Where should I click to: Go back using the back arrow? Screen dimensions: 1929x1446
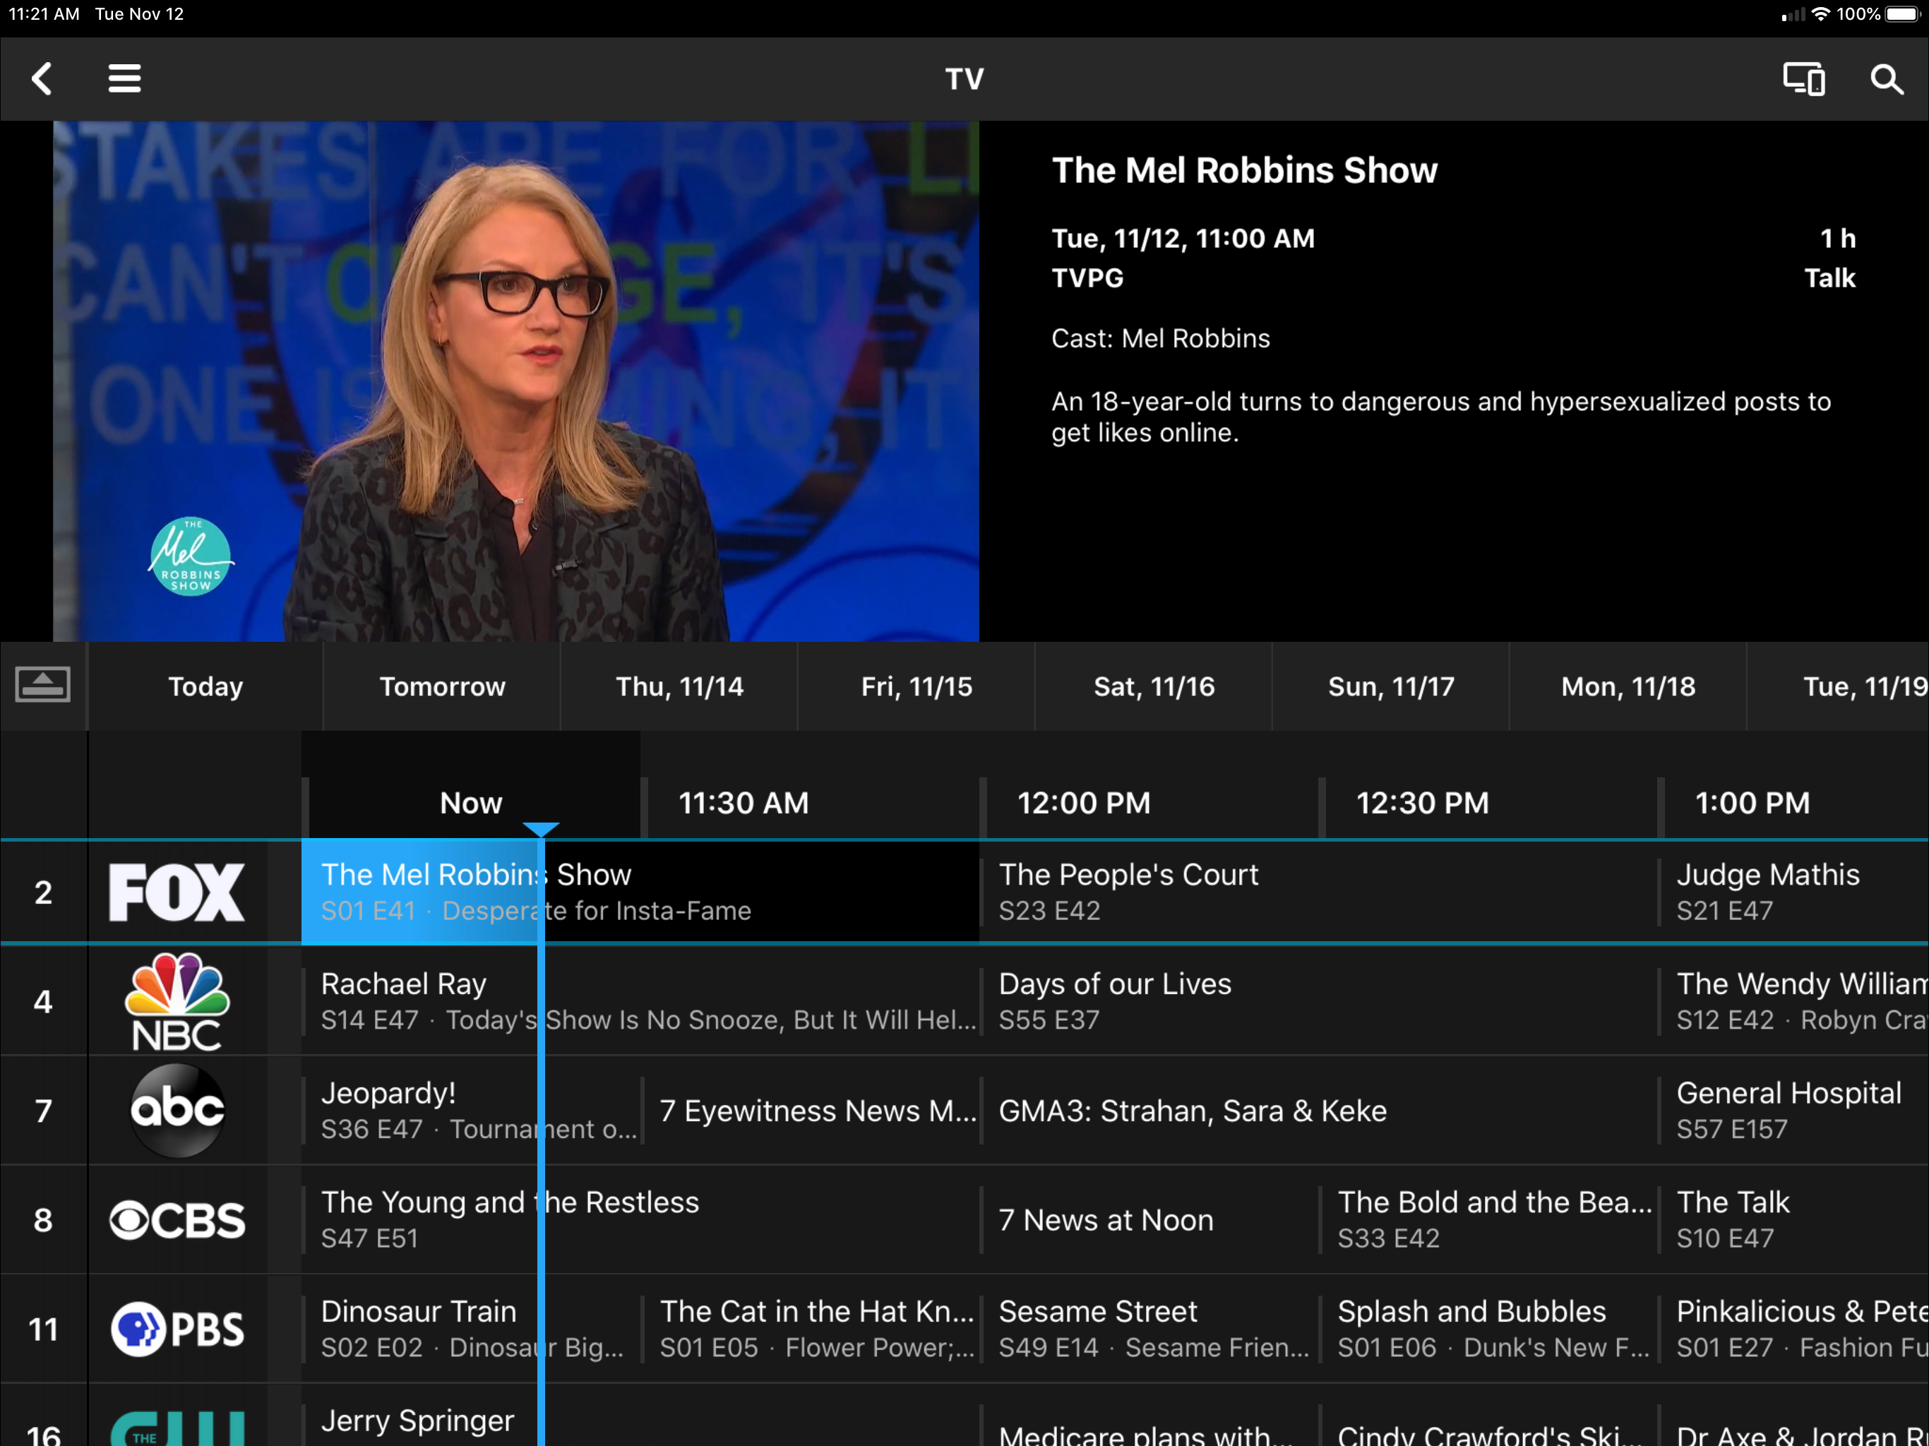coord(42,78)
